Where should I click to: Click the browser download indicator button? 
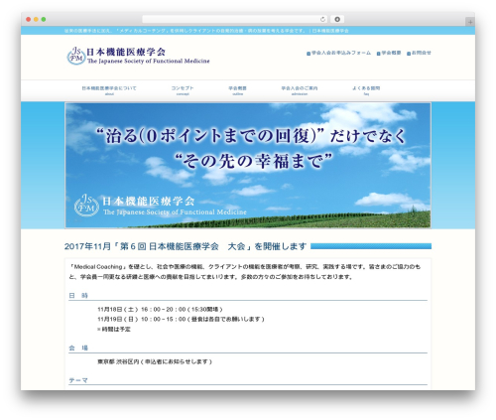pyautogui.click(x=337, y=19)
